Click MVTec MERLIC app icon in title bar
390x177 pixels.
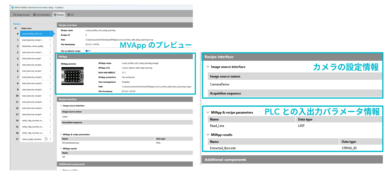pyautogui.click(x=13, y=8)
